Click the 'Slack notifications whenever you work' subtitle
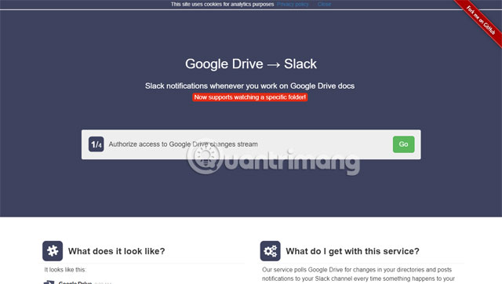The height and width of the screenshot is (284, 502). pyautogui.click(x=249, y=86)
